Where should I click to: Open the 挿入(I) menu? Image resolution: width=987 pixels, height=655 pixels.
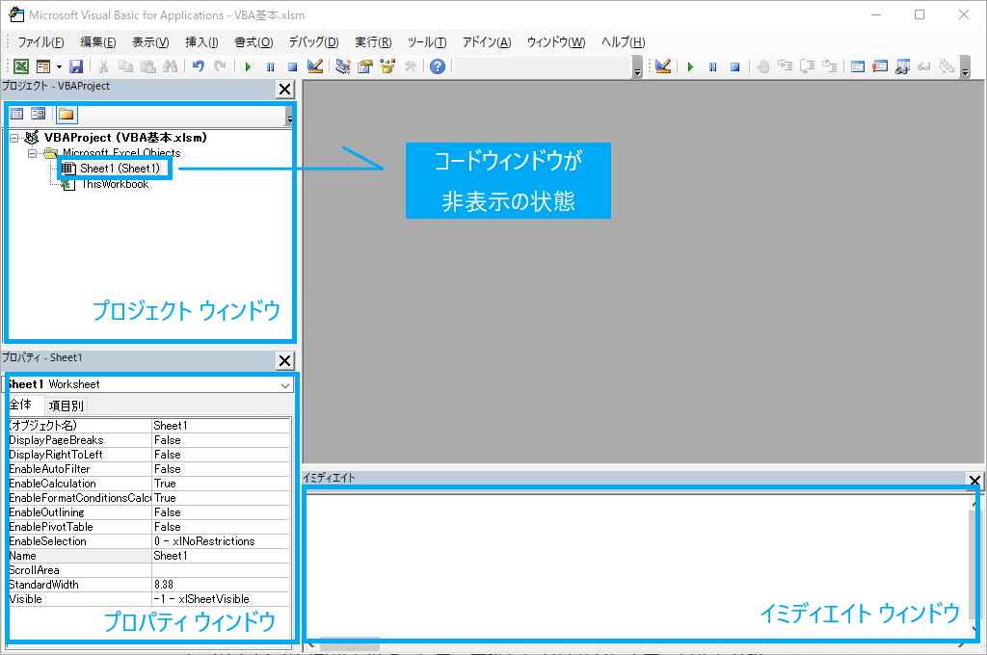(201, 42)
